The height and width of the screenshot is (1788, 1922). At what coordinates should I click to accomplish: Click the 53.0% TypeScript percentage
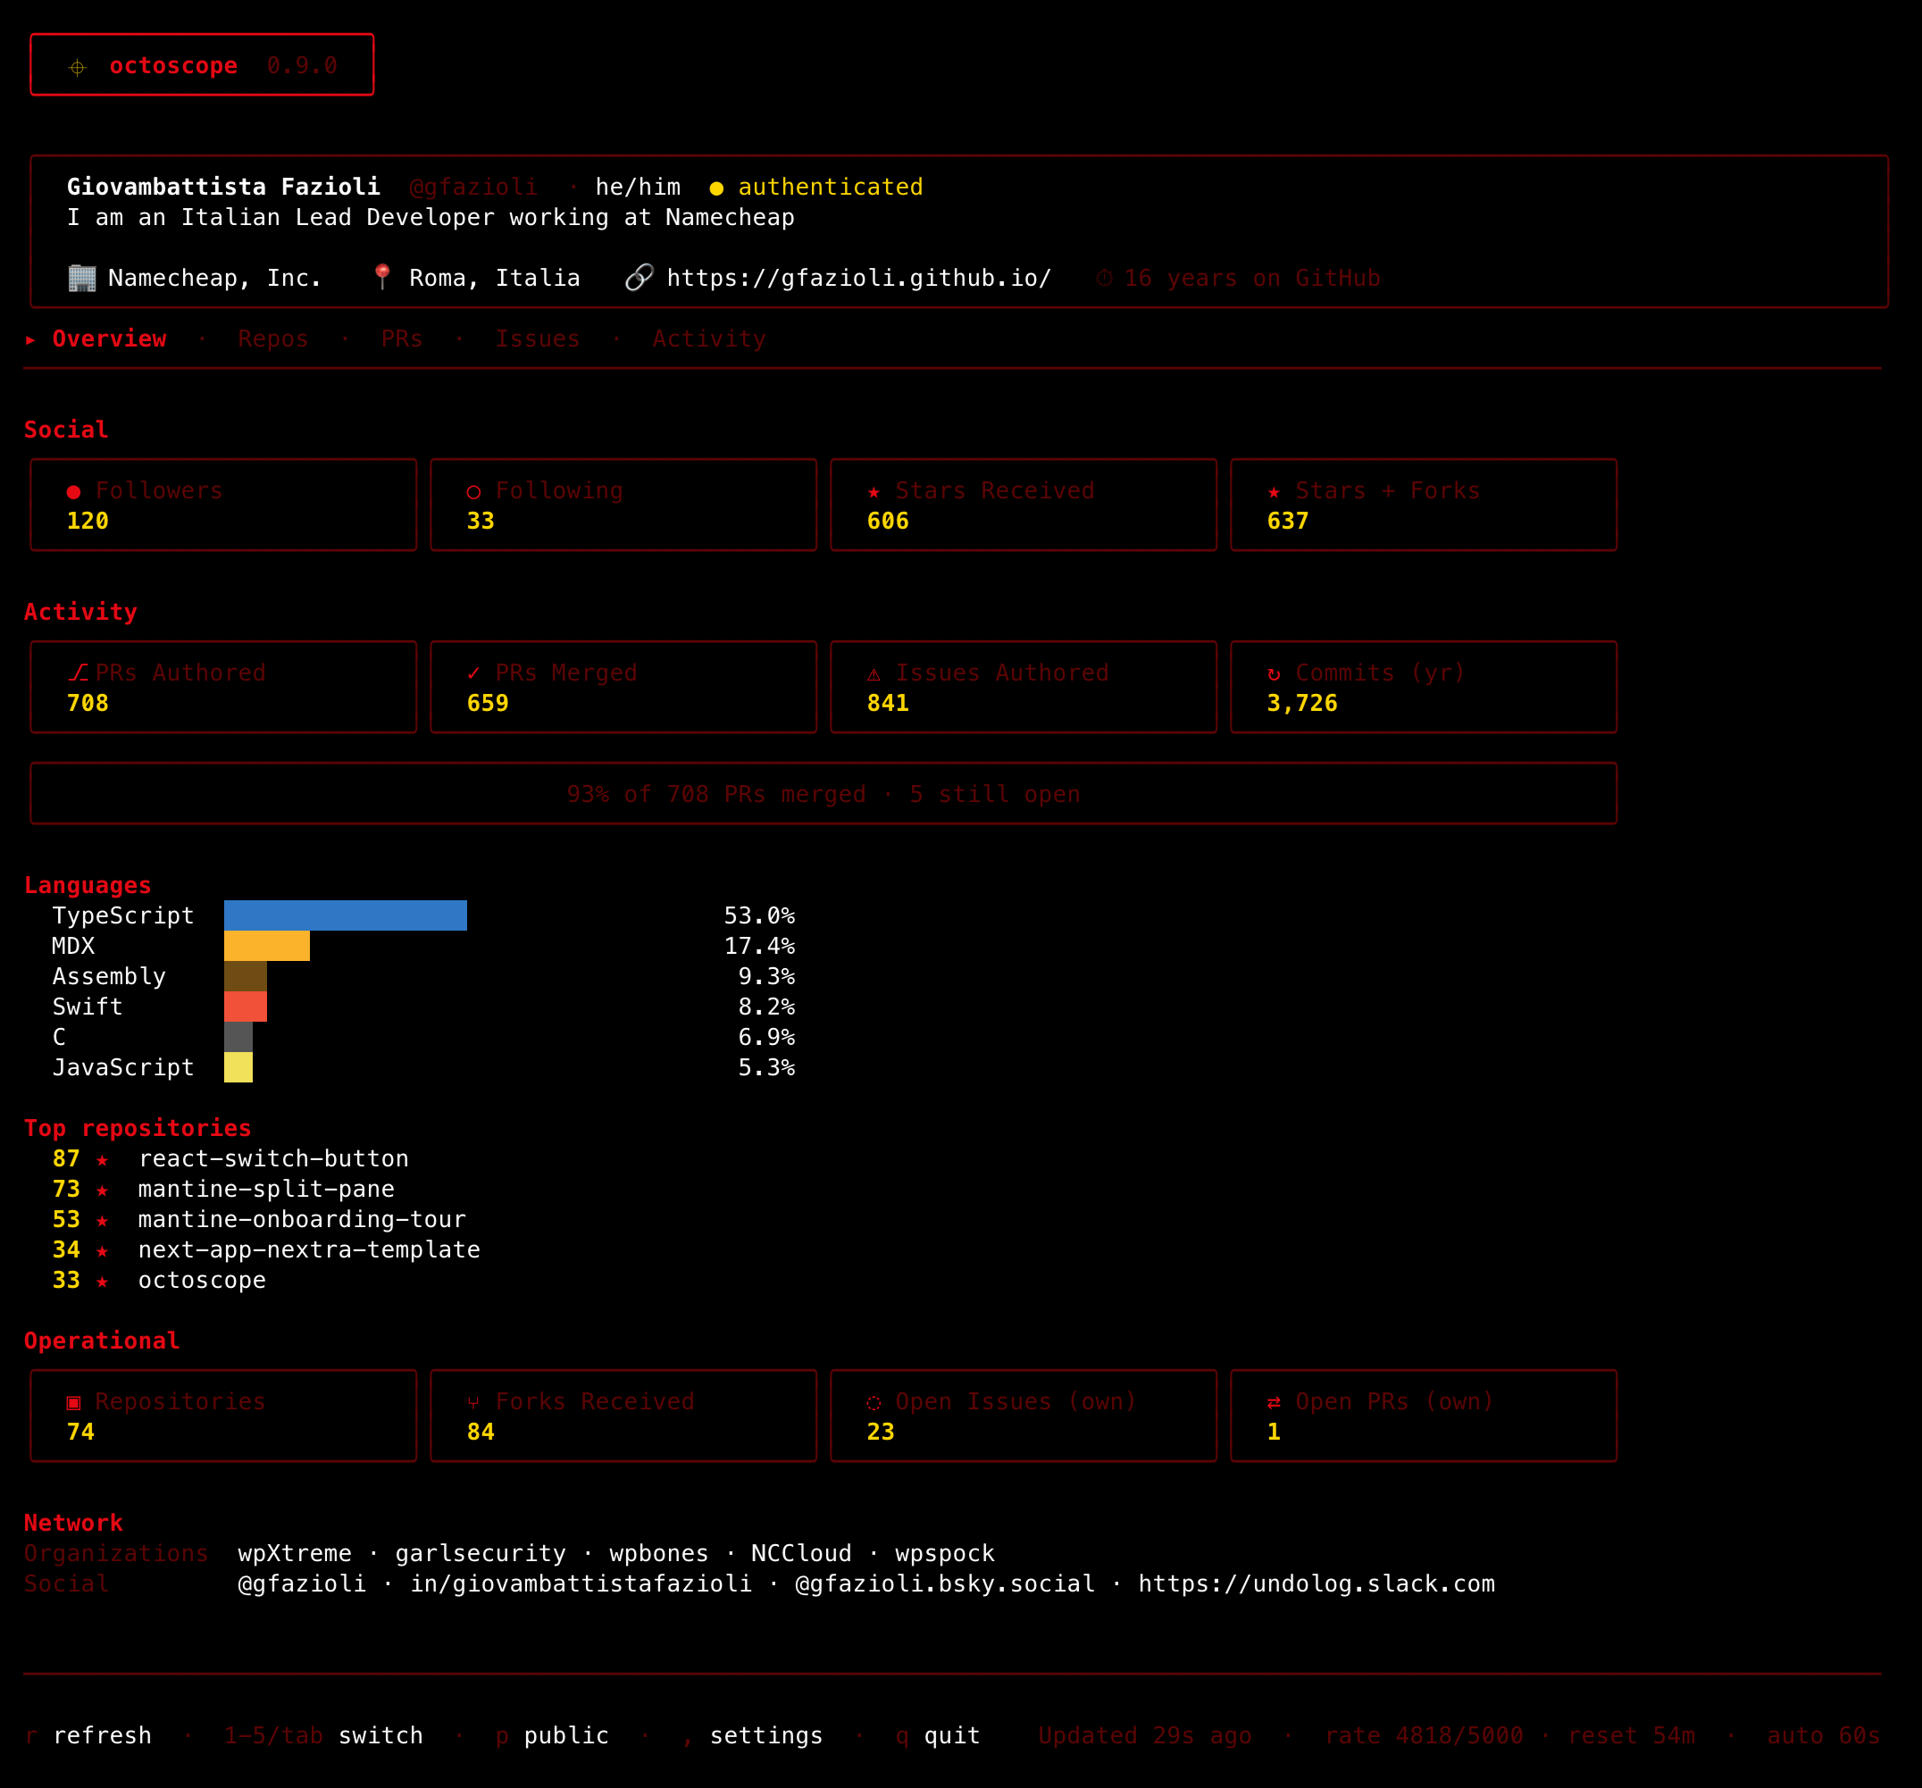760,915
